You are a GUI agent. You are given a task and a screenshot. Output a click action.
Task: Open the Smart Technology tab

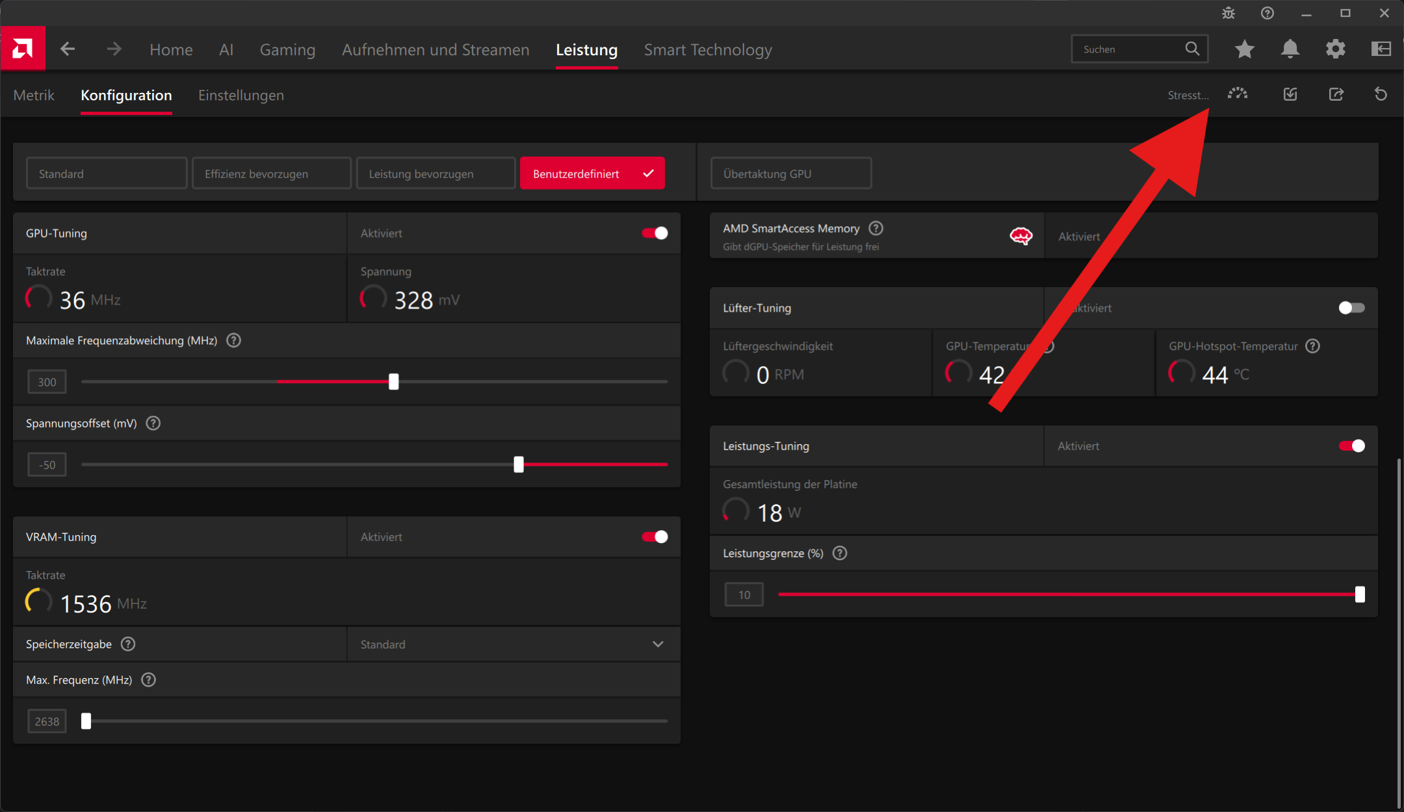[708, 49]
